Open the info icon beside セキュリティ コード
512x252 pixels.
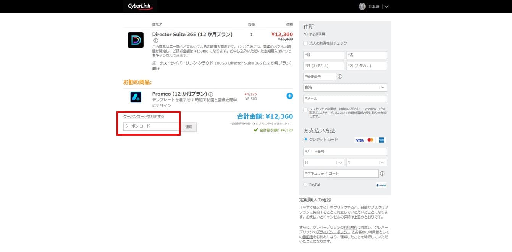point(382,174)
